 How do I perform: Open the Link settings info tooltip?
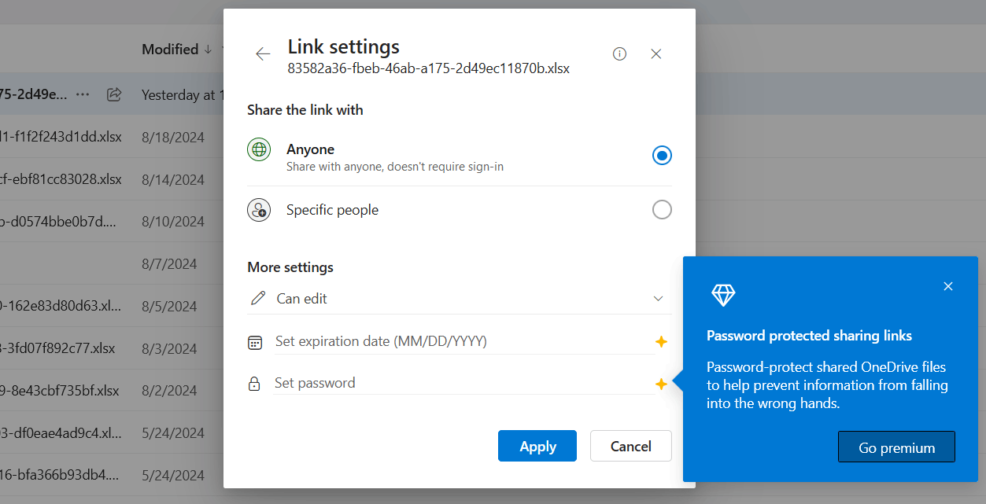point(619,53)
